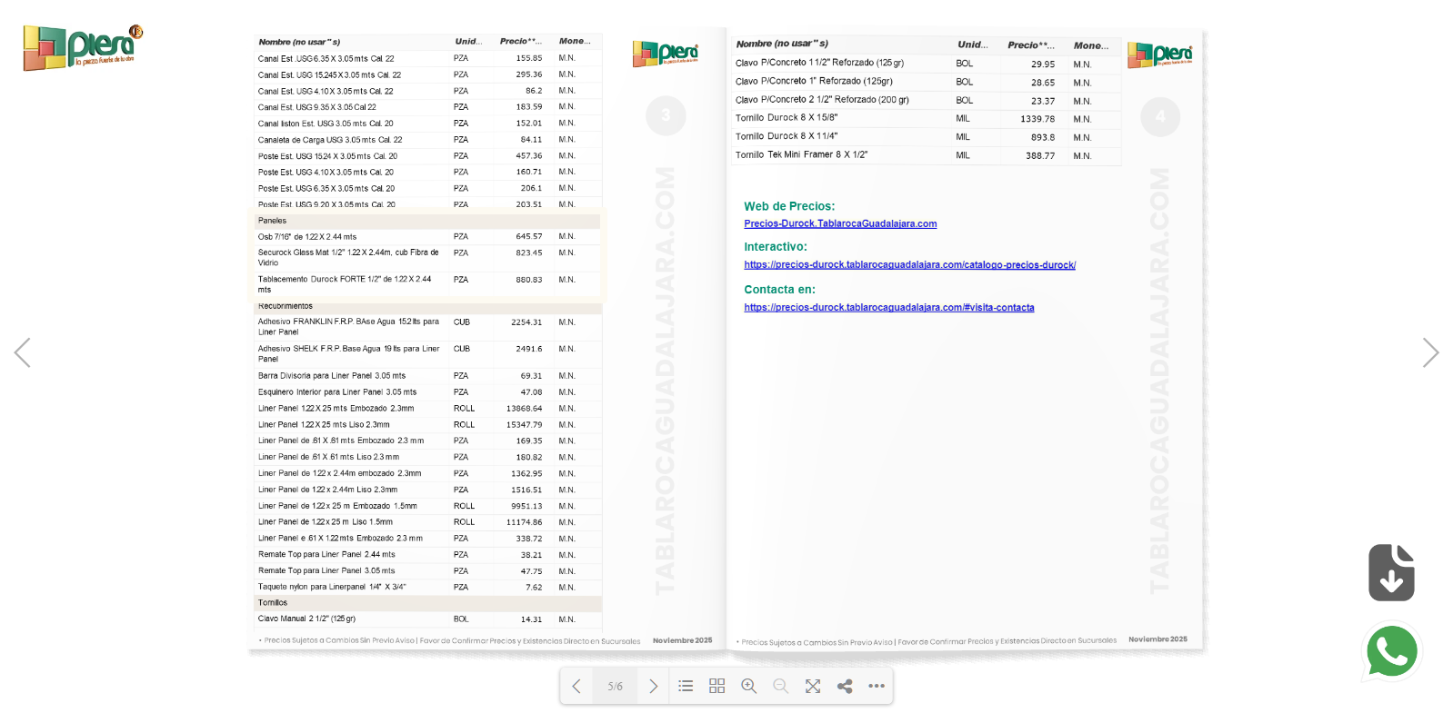Open the visita-contacta contact link
Screen dimensions: 1453x713
point(888,308)
